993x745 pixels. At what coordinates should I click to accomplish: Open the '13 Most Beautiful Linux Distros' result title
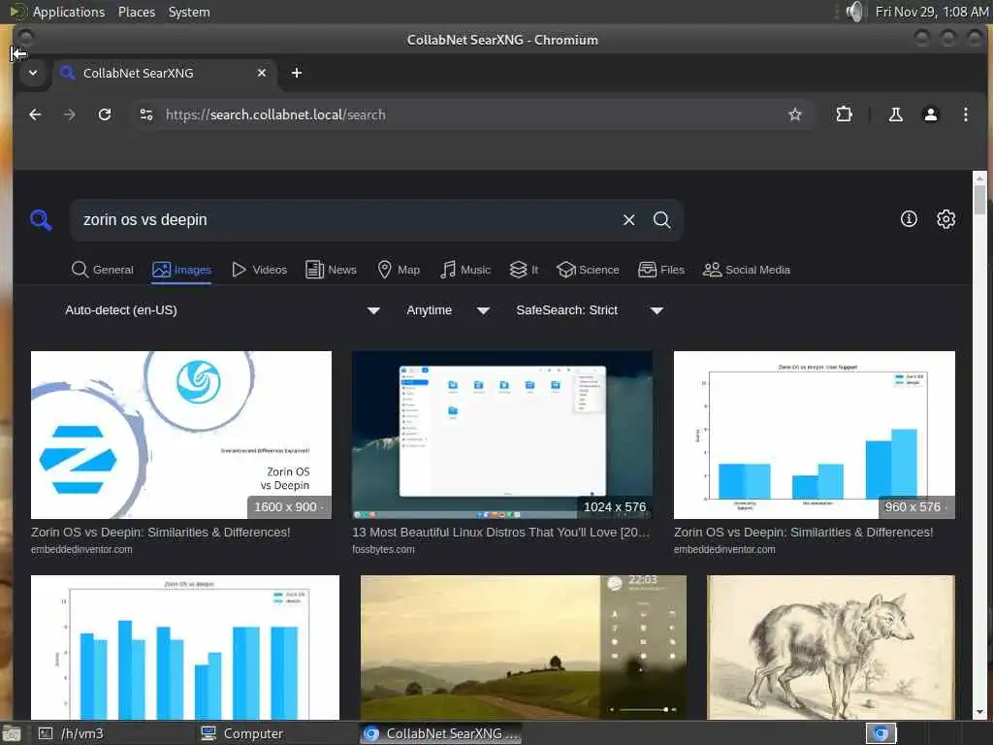(x=501, y=533)
